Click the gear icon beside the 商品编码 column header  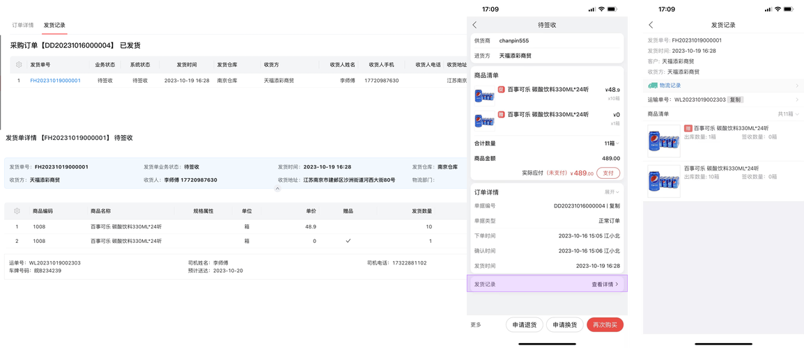[17, 211]
